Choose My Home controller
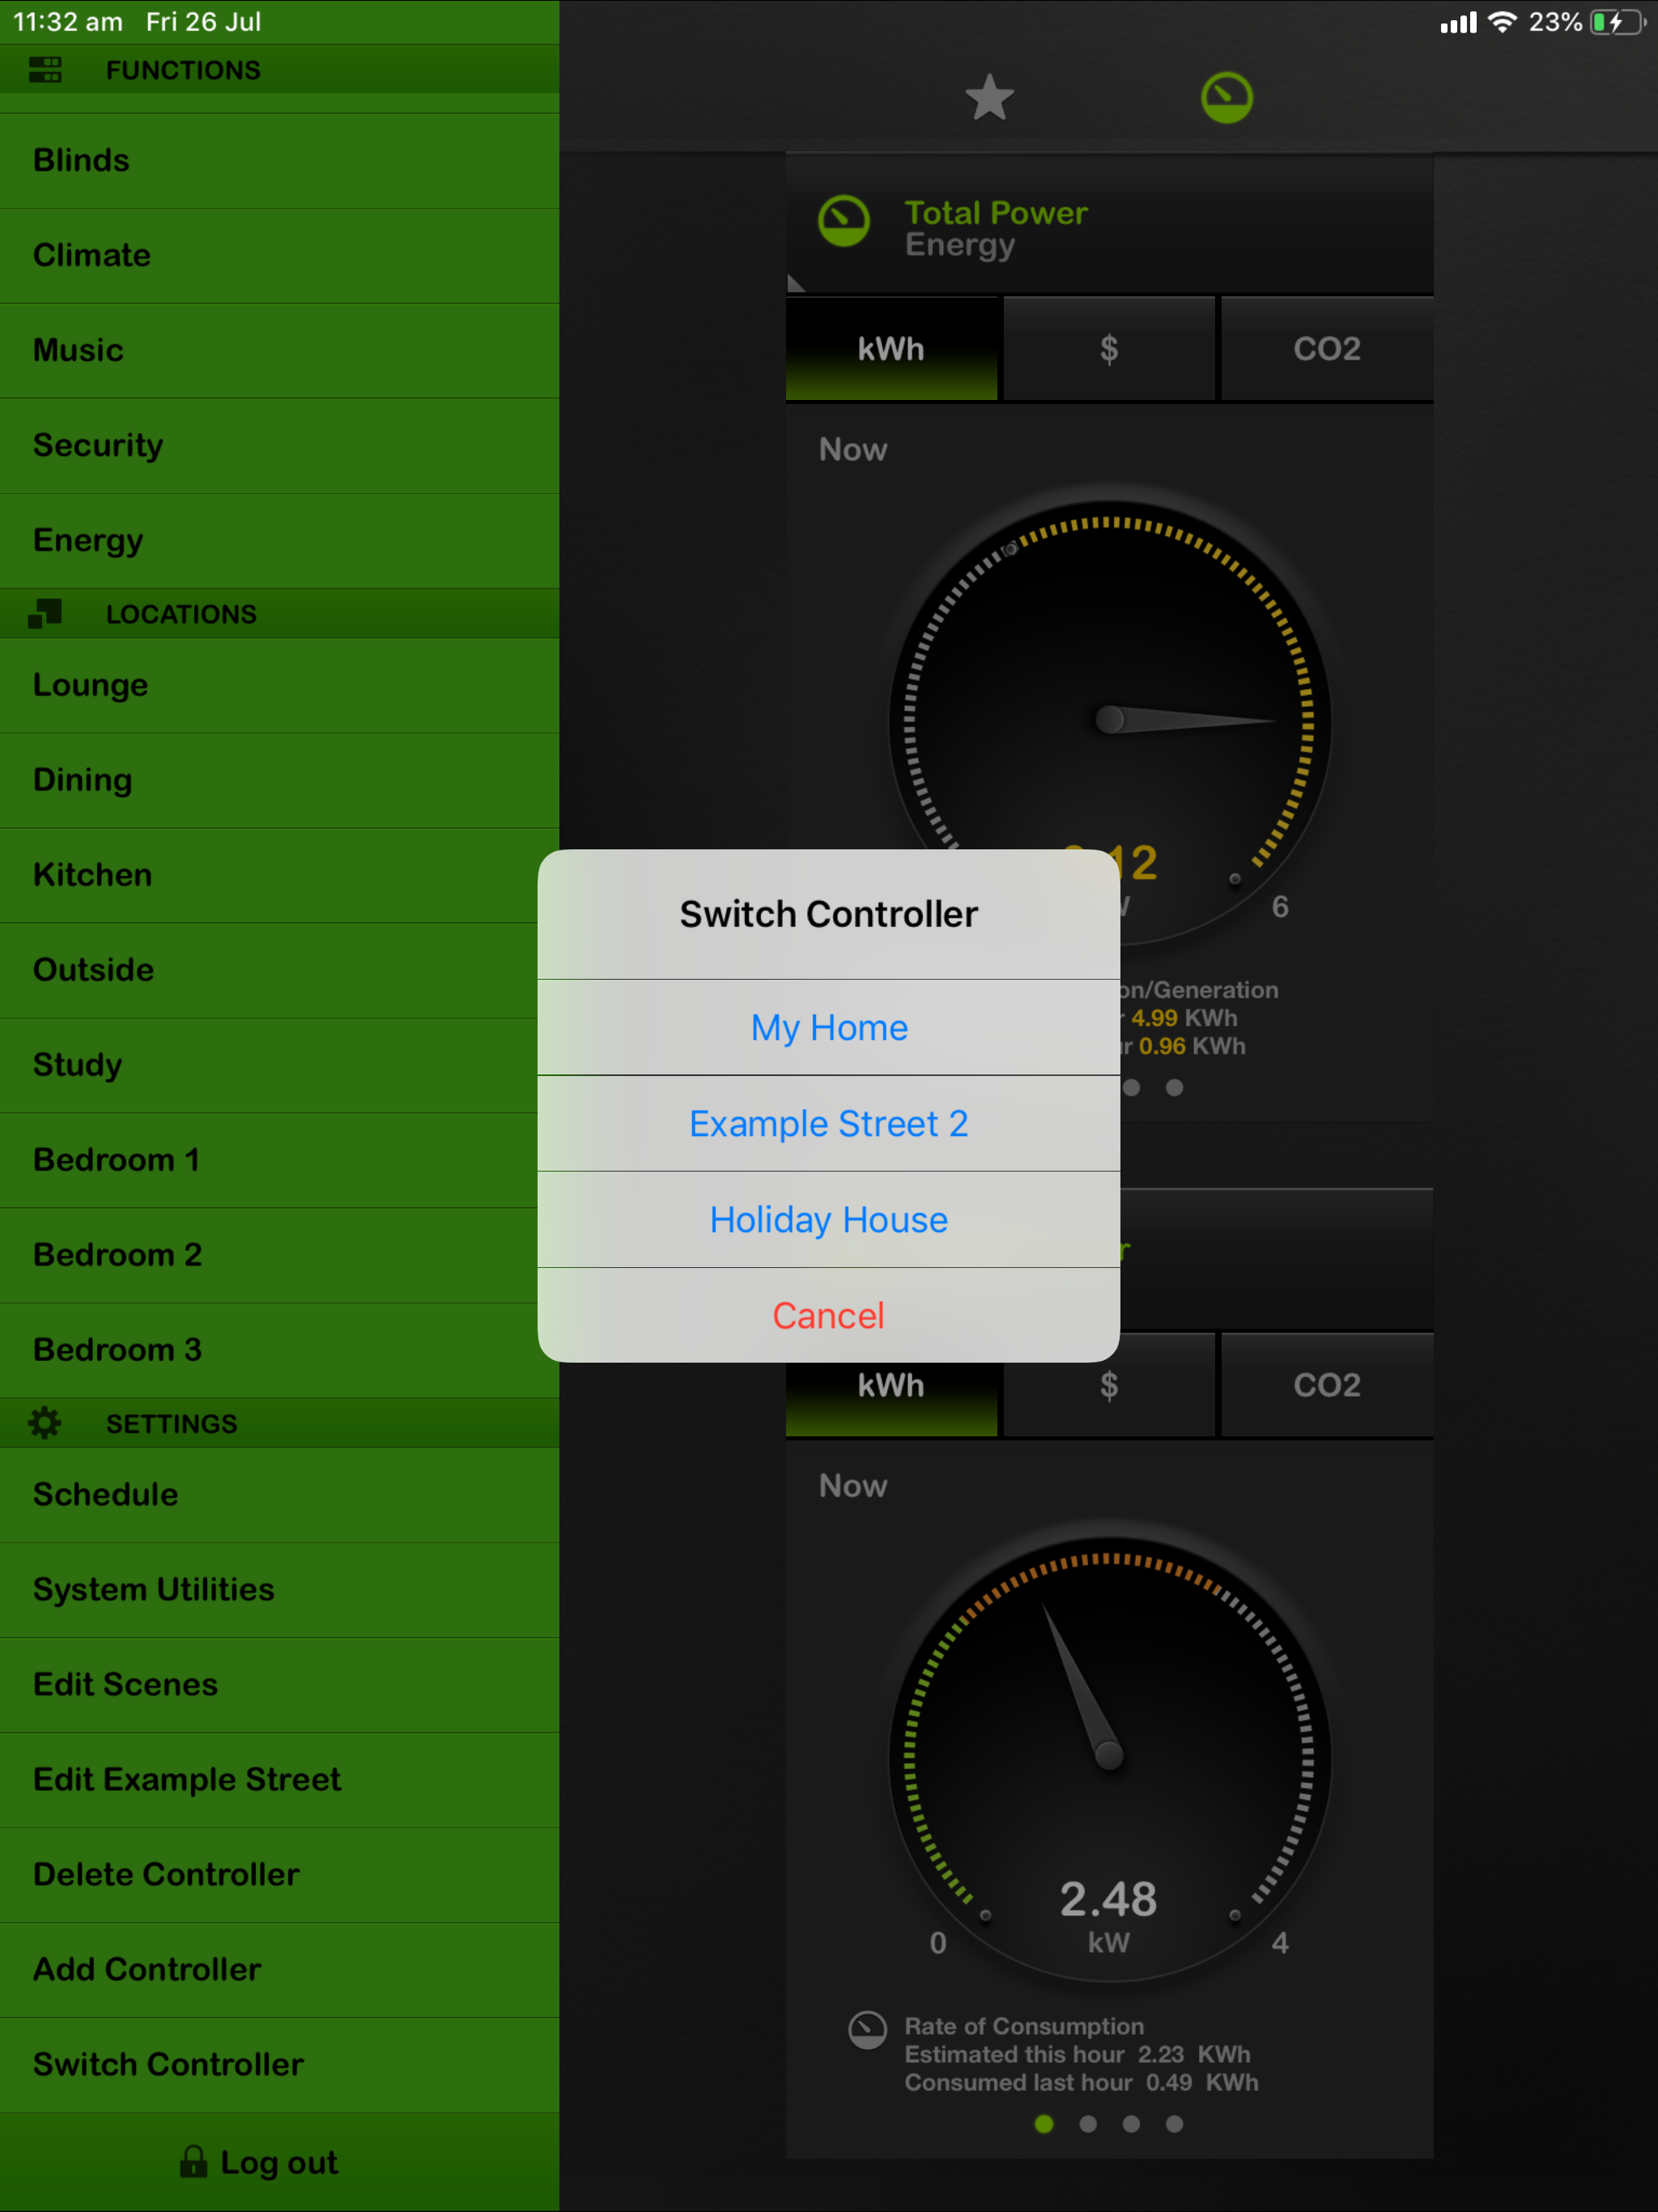1658x2212 pixels. click(x=829, y=1027)
